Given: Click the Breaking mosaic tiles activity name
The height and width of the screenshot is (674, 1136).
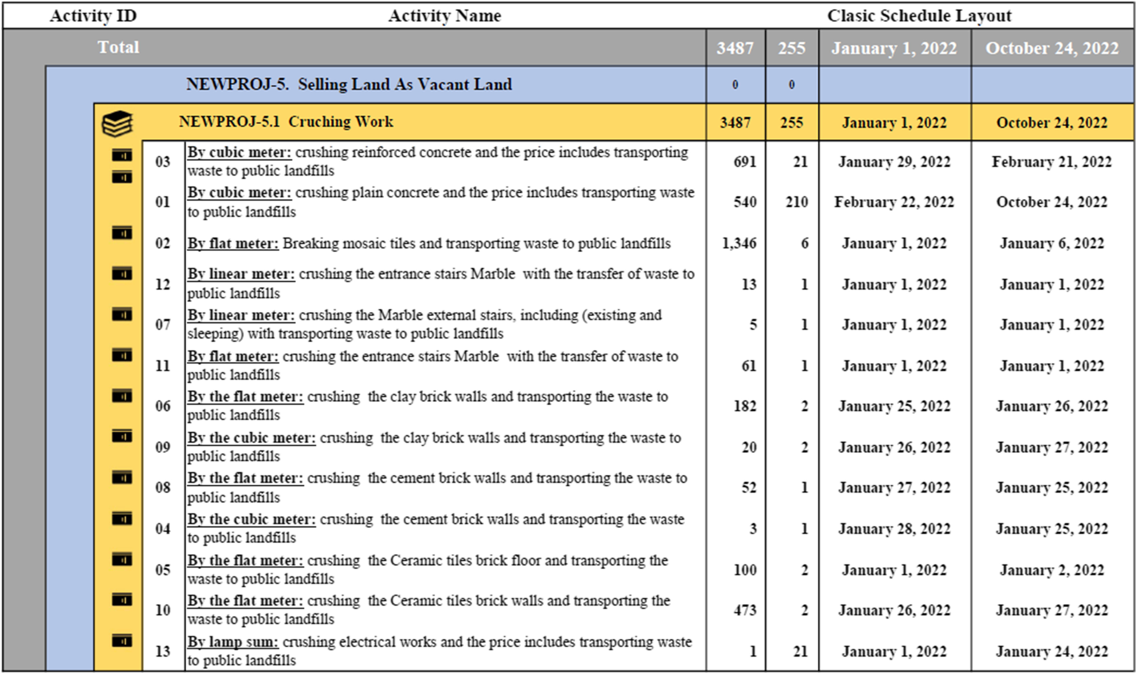Looking at the screenshot, I should point(429,243).
